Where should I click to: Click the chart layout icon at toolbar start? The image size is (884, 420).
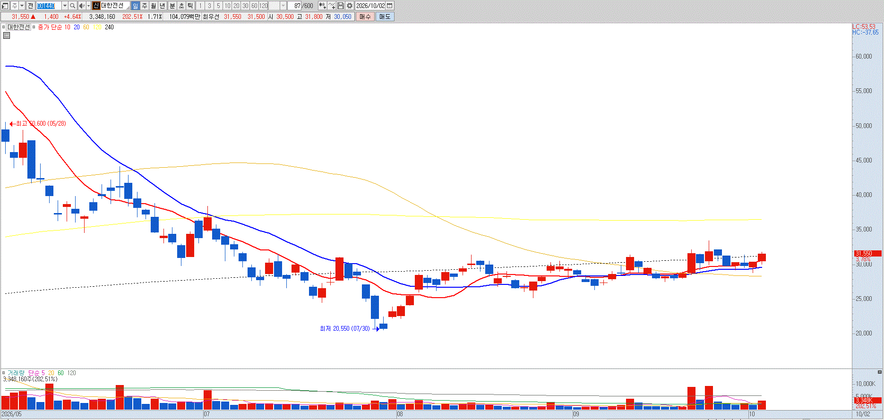click(5, 6)
